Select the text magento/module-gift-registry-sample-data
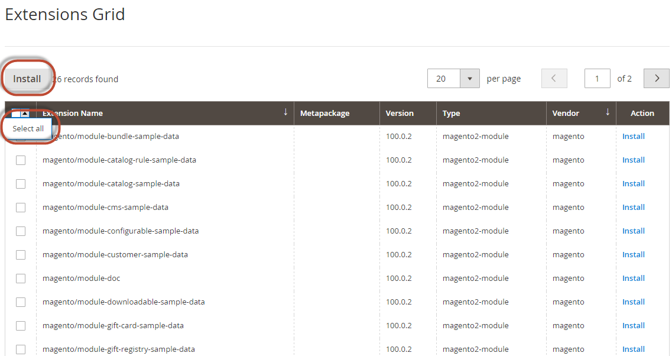672x356 pixels. (119, 349)
